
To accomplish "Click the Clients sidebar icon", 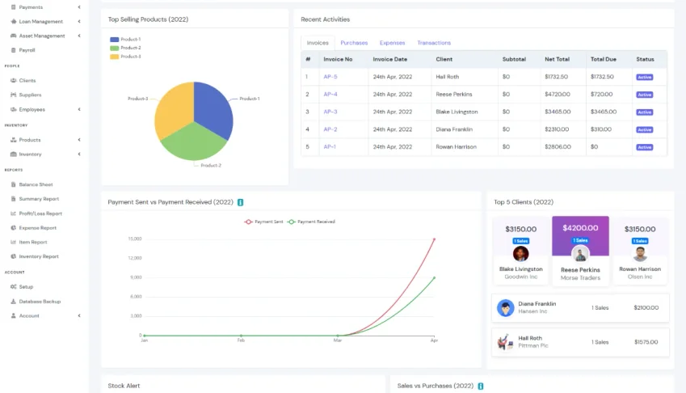I will click(x=14, y=81).
